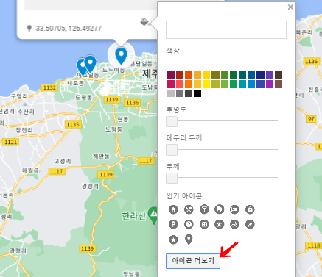This screenshot has height=277, width=322.
Task: Select the coral red color swatch
Action: (x=180, y=84)
